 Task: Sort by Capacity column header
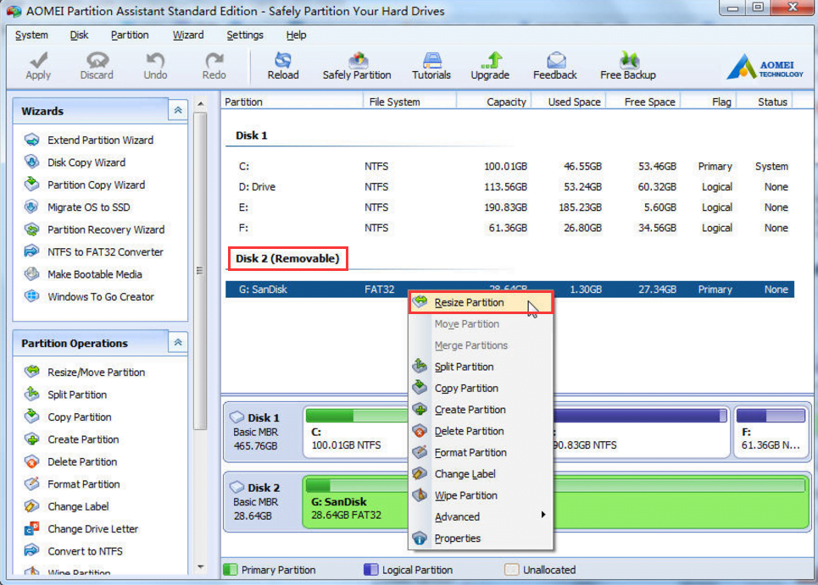(494, 102)
